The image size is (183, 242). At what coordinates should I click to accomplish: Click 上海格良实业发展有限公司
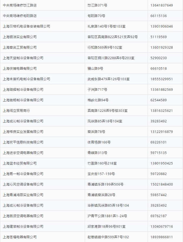(x=23, y=132)
